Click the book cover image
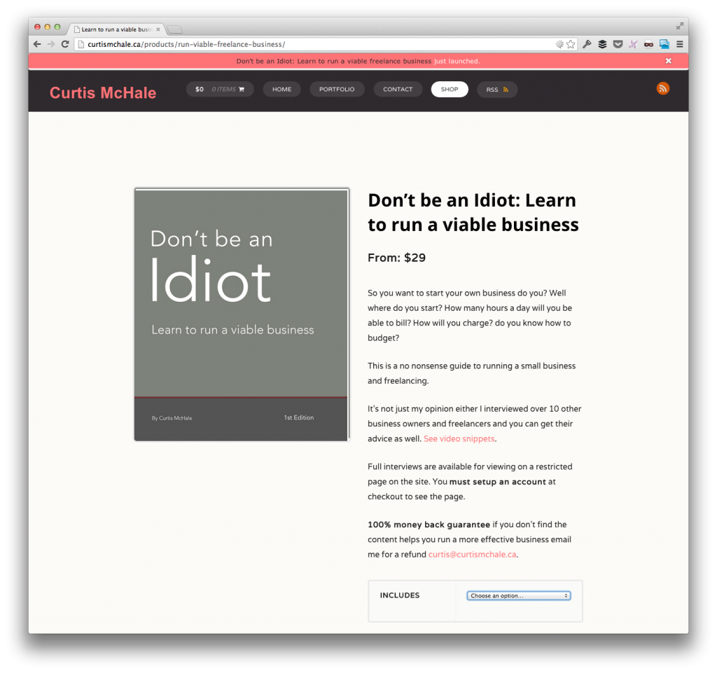This screenshot has height=673, width=717. (x=242, y=314)
